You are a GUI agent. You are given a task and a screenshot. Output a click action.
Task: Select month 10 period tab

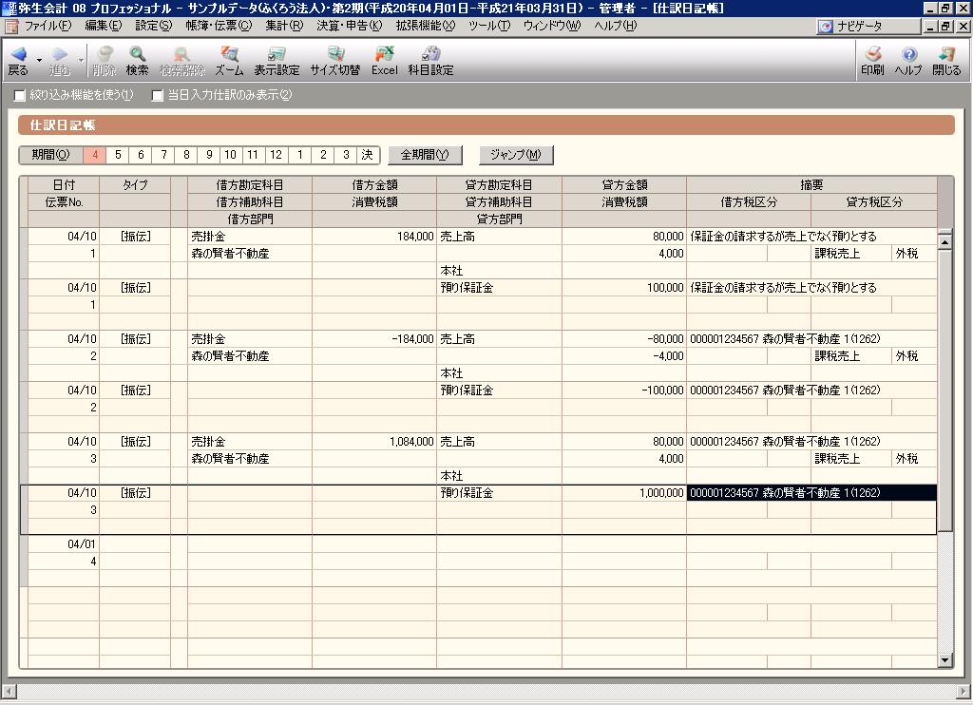(x=230, y=155)
